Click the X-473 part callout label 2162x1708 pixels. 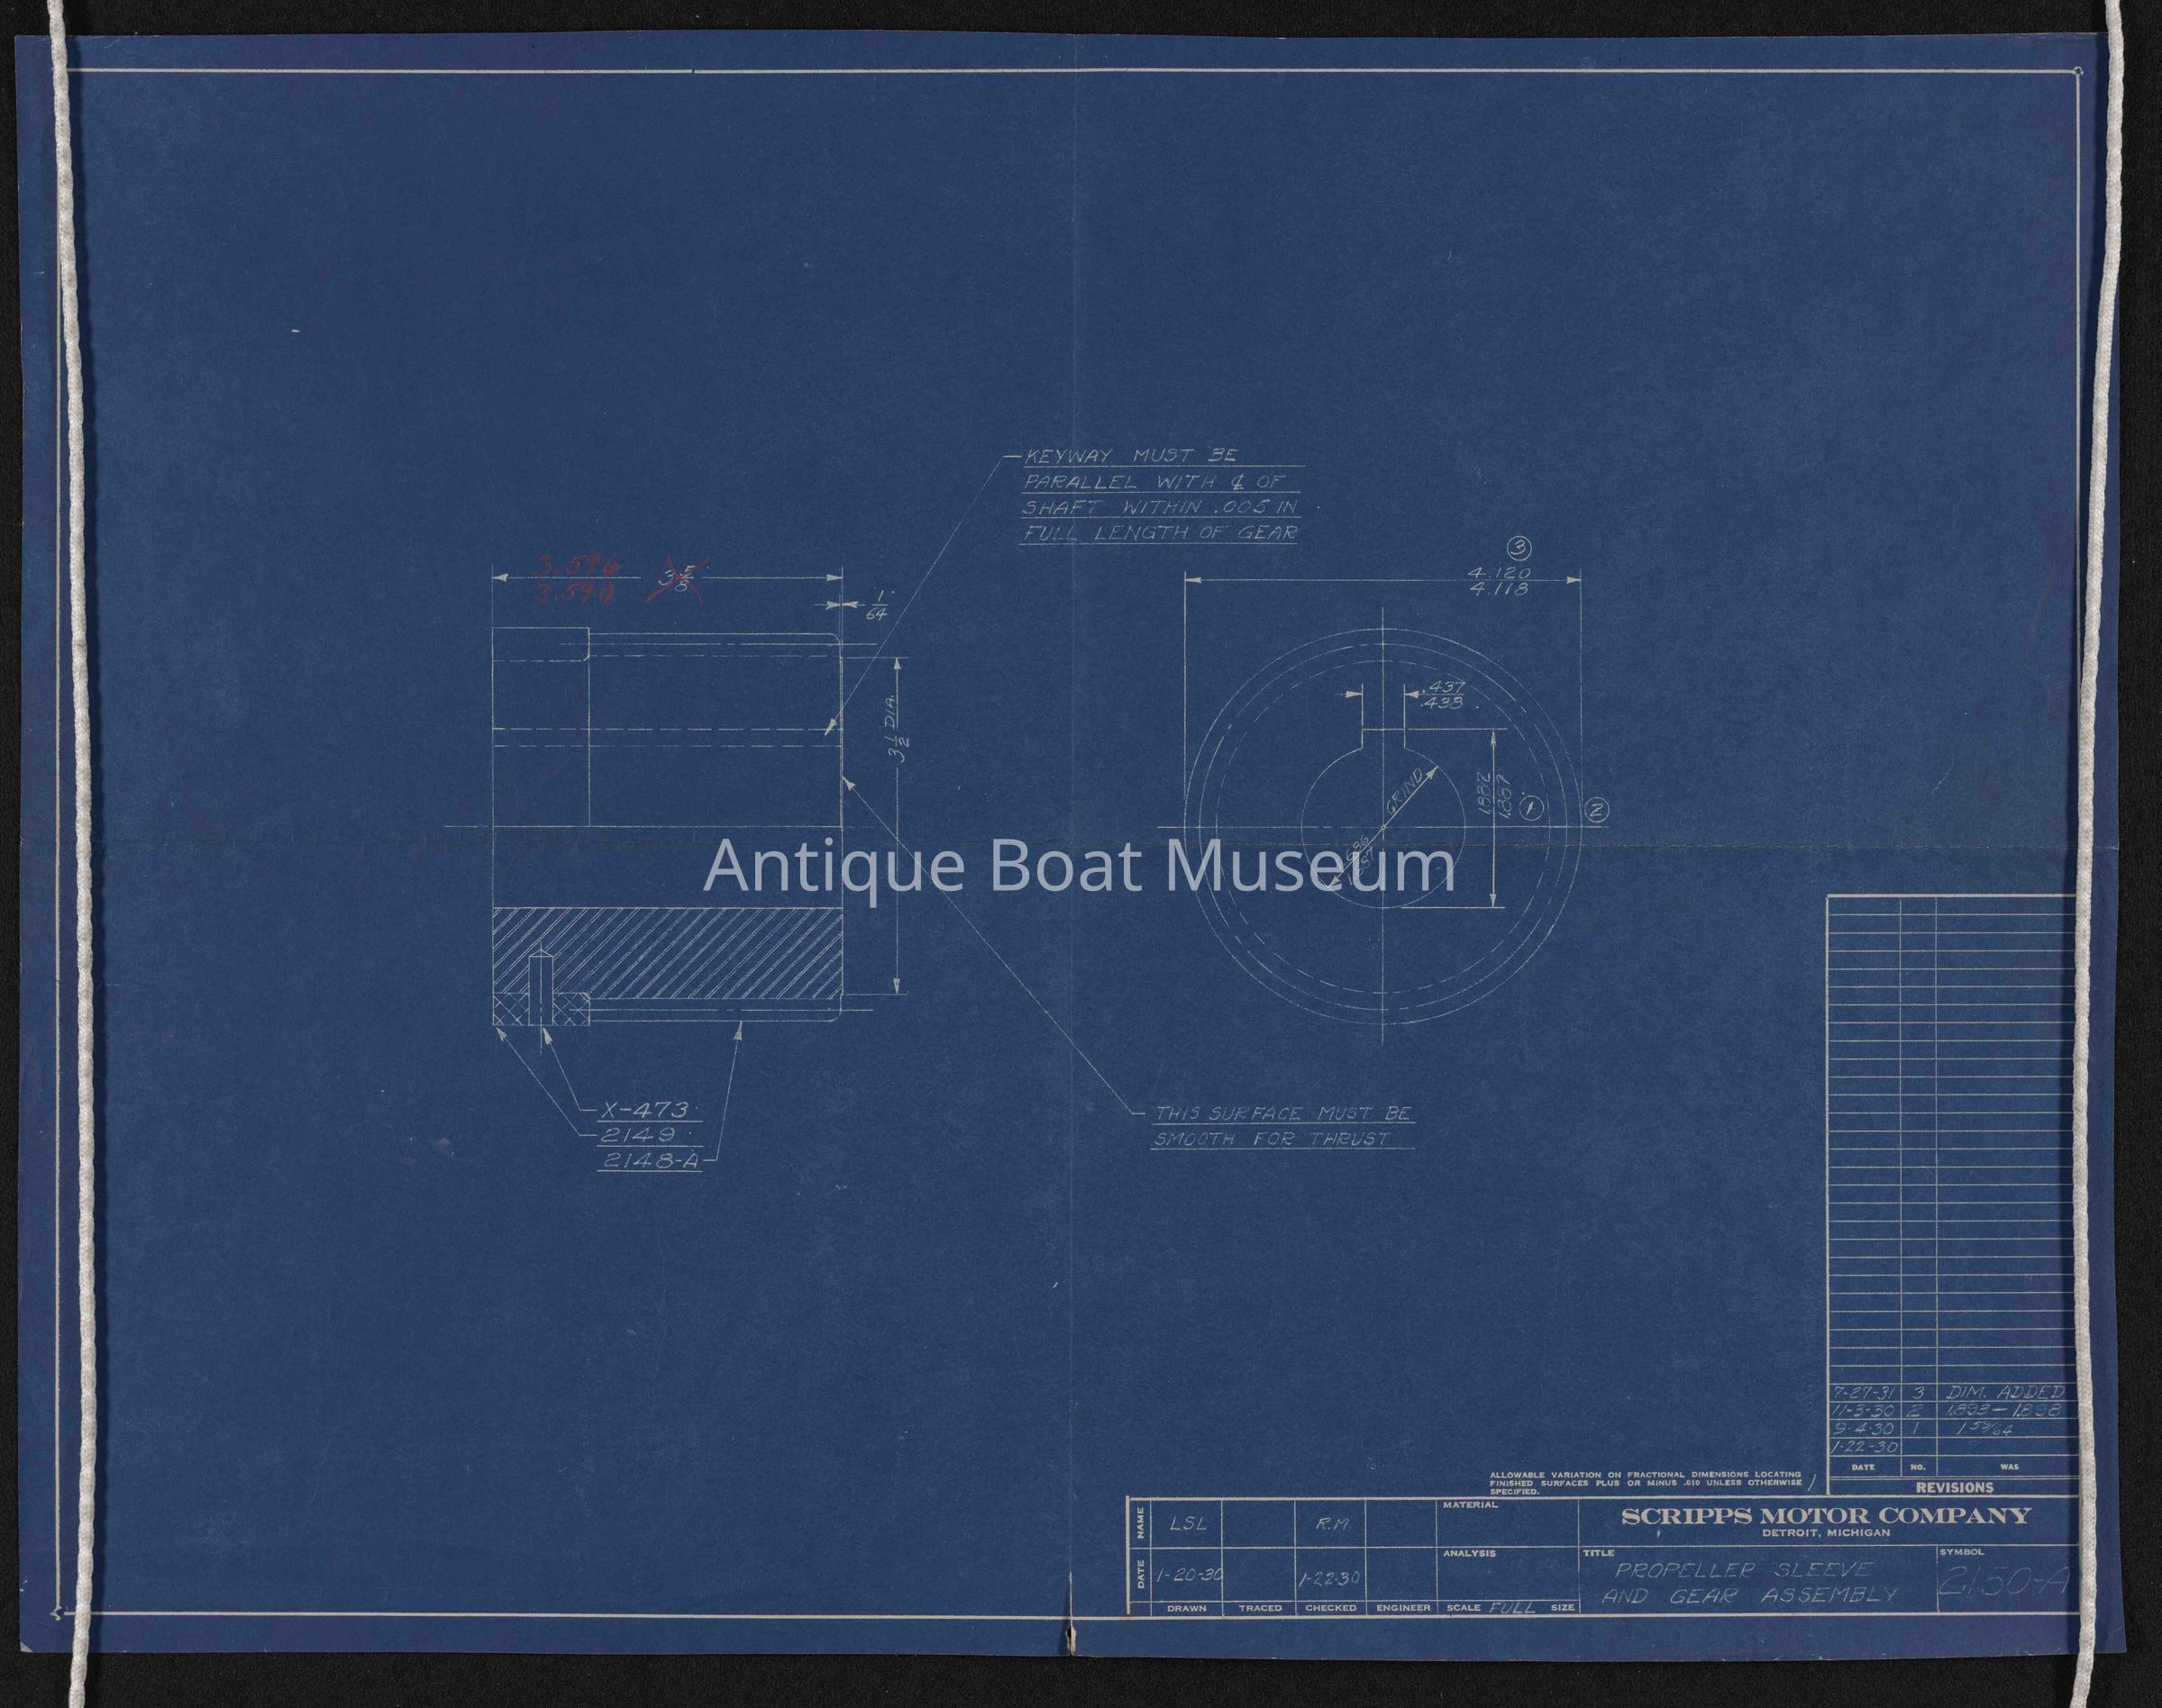[647, 1109]
